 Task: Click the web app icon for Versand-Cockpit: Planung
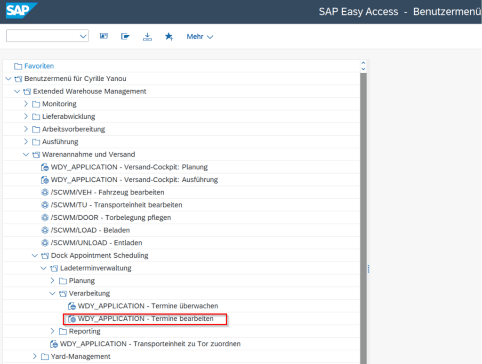45,167
